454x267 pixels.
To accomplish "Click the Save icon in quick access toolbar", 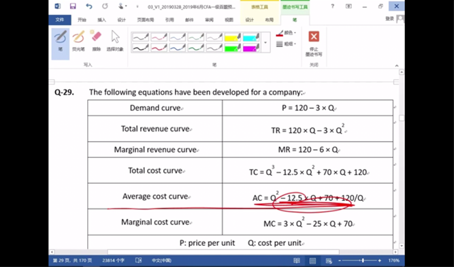I will pyautogui.click(x=73, y=6).
